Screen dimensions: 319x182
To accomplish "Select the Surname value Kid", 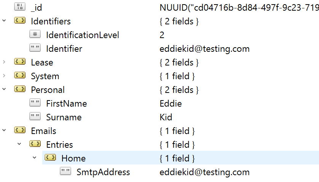I will point(166,117).
